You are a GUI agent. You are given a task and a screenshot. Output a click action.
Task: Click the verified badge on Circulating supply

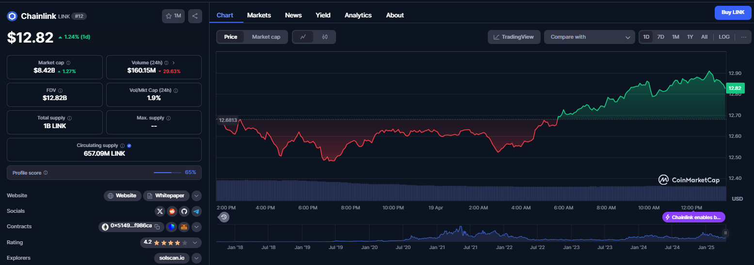click(129, 146)
